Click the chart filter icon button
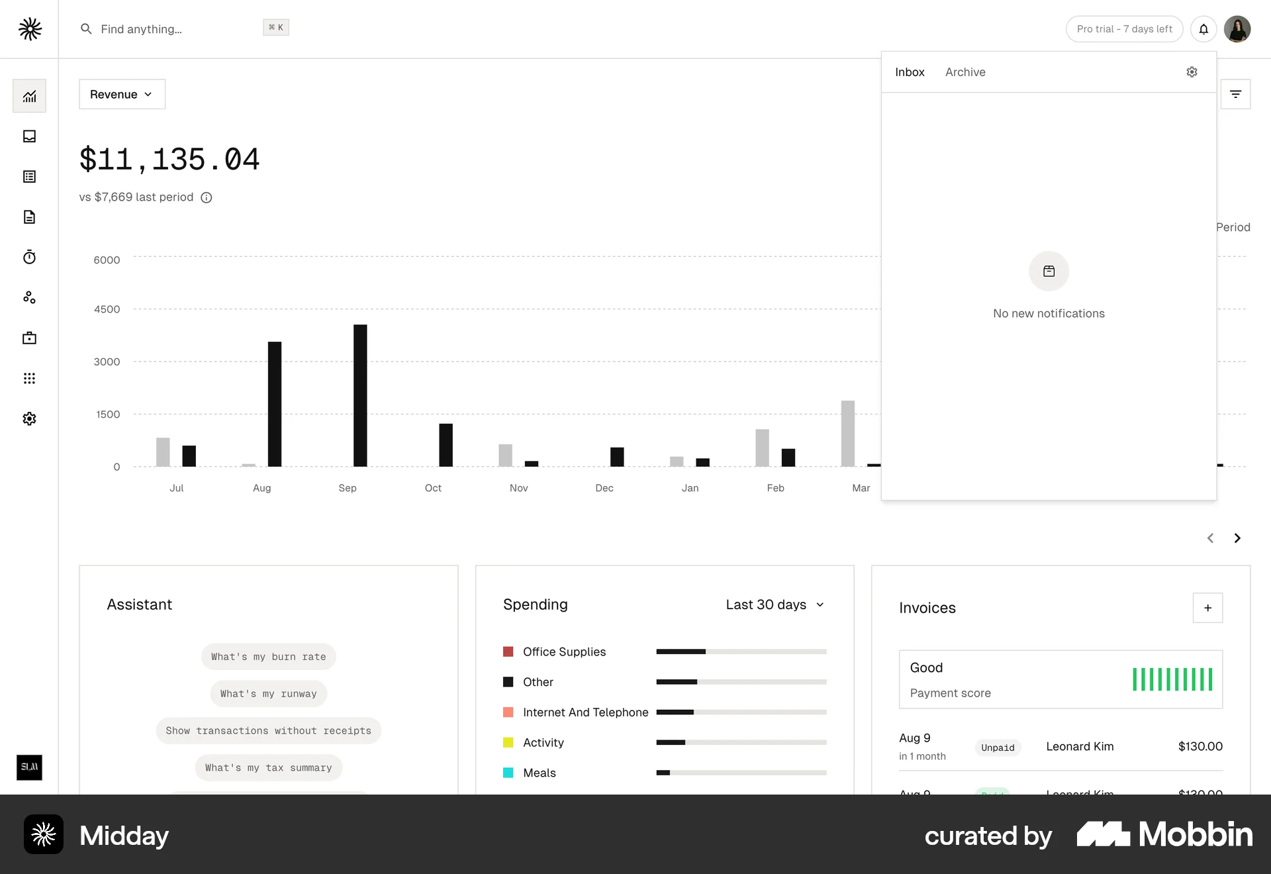Image resolution: width=1271 pixels, height=874 pixels. [1235, 95]
